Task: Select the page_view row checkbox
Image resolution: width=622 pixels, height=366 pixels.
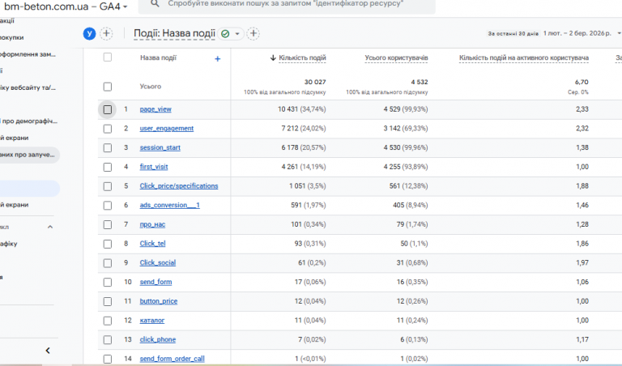Action: [108, 109]
